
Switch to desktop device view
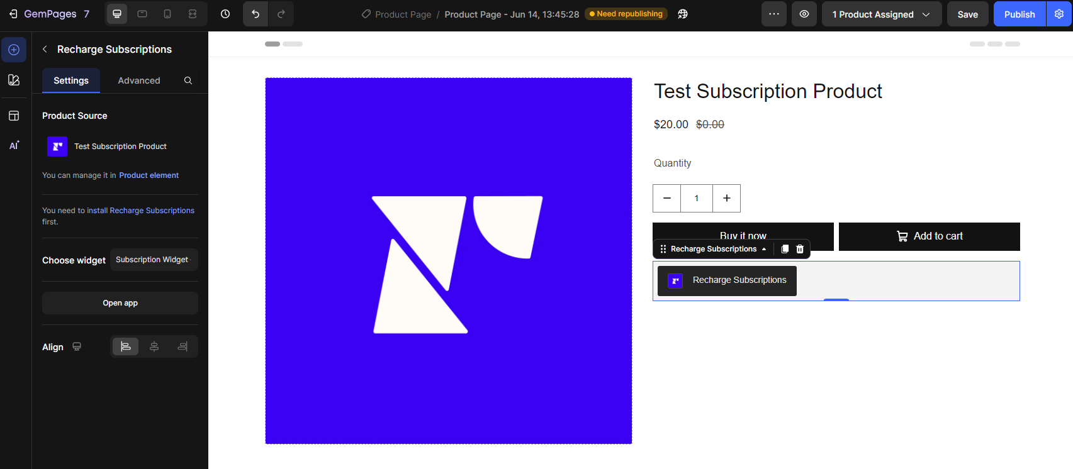tap(117, 14)
